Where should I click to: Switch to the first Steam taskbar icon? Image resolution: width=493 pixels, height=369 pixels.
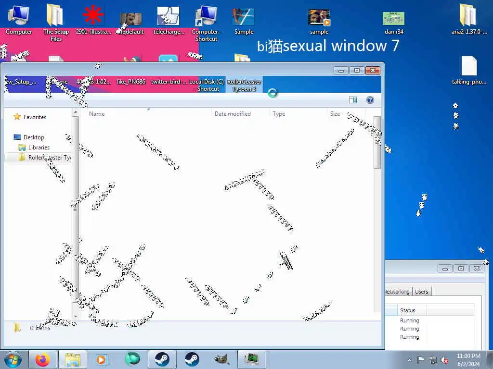pos(162,359)
